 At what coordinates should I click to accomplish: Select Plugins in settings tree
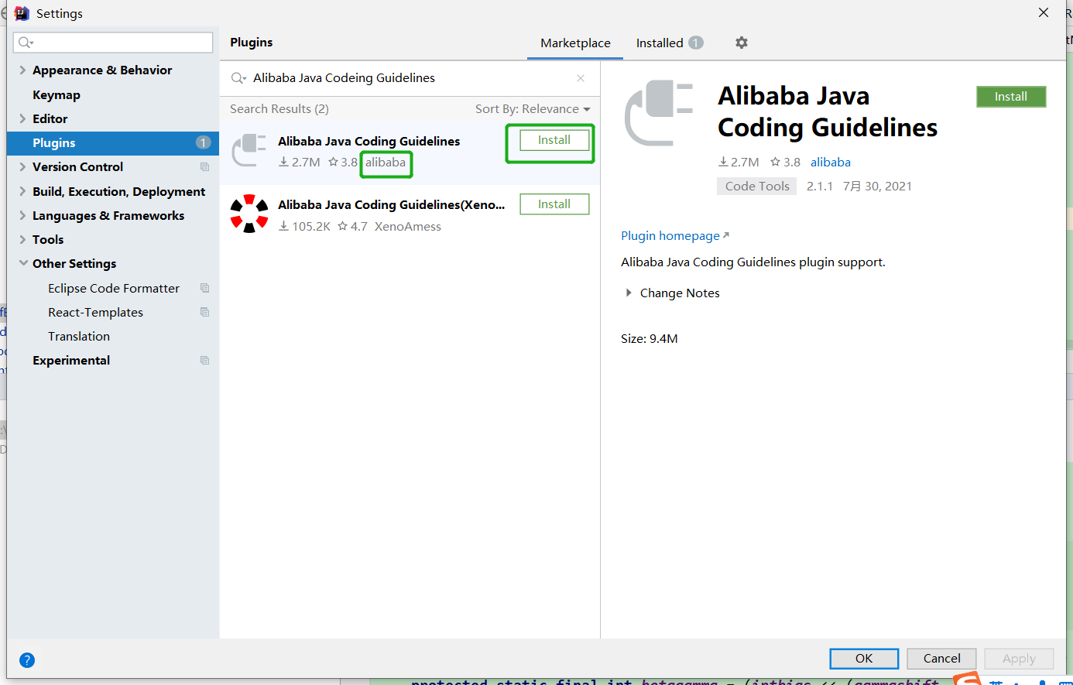coord(113,142)
